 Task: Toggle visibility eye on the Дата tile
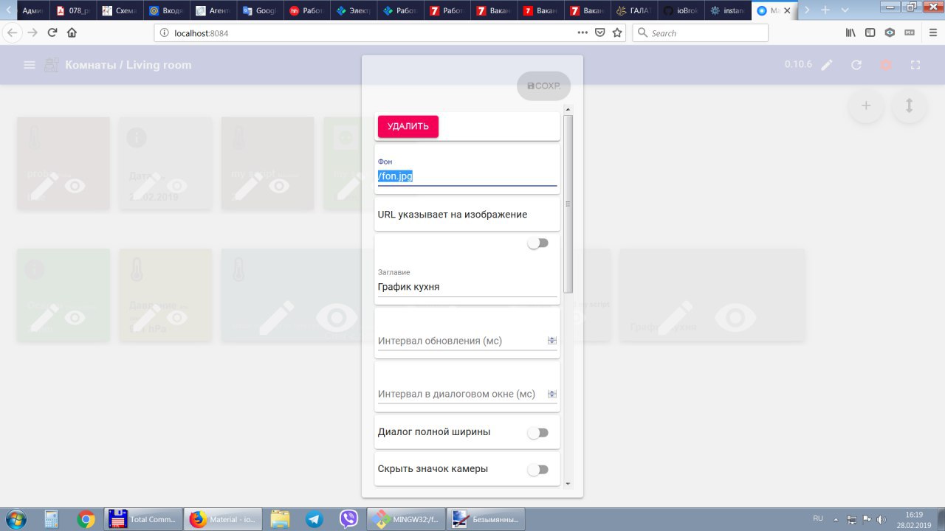point(177,185)
